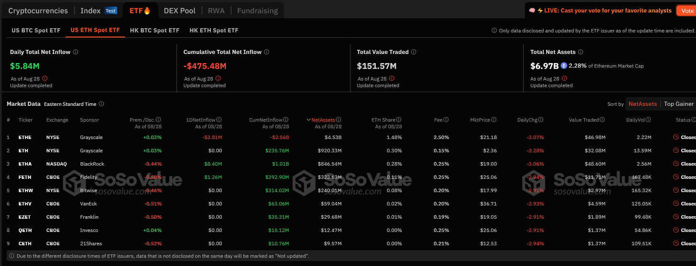696x266 pixels.
Task: Click red alert icon under Total Net Assets date
Action: [x=564, y=78]
